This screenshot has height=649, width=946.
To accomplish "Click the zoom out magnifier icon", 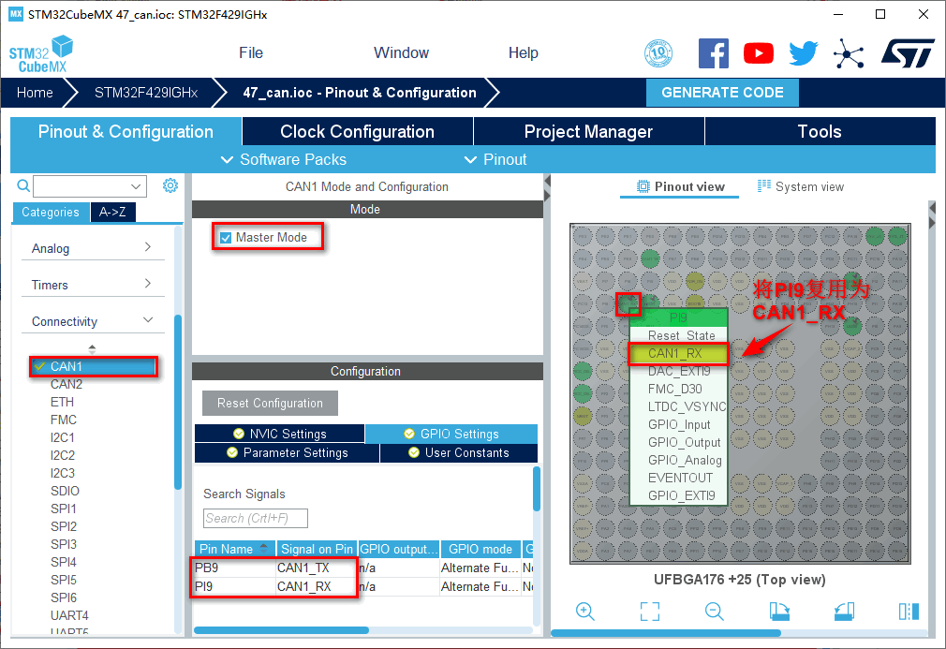I will (715, 612).
